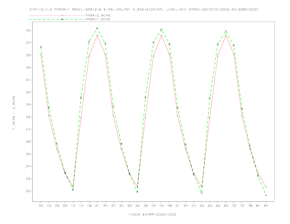Screen dimensions: 290x224
Task: Click the x-axis tick label 48
Action: click(x=170, y=206)
